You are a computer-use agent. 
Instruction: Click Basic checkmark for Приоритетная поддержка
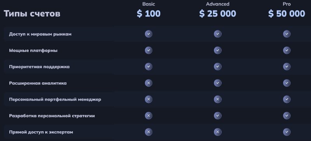tap(149, 67)
